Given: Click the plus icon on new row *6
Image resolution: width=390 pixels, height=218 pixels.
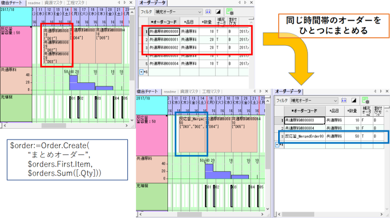Looking at the screenshot, I should tap(141, 72).
